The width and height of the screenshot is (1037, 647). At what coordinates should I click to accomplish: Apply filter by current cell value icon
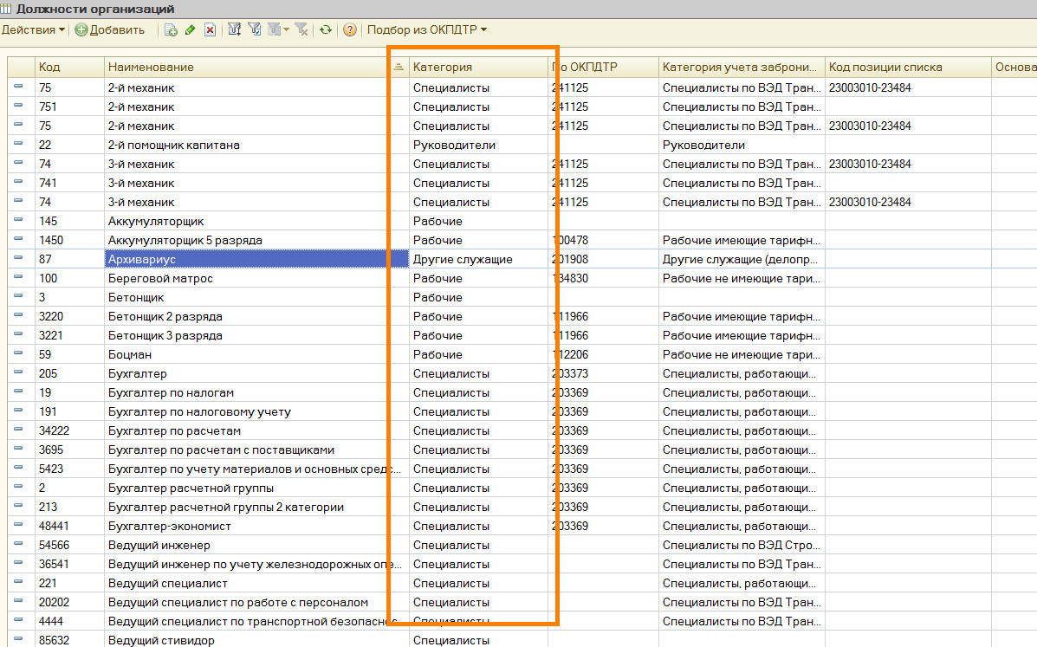(255, 29)
